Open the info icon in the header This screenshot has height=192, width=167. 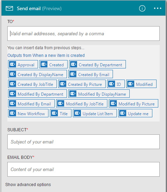click(142, 8)
